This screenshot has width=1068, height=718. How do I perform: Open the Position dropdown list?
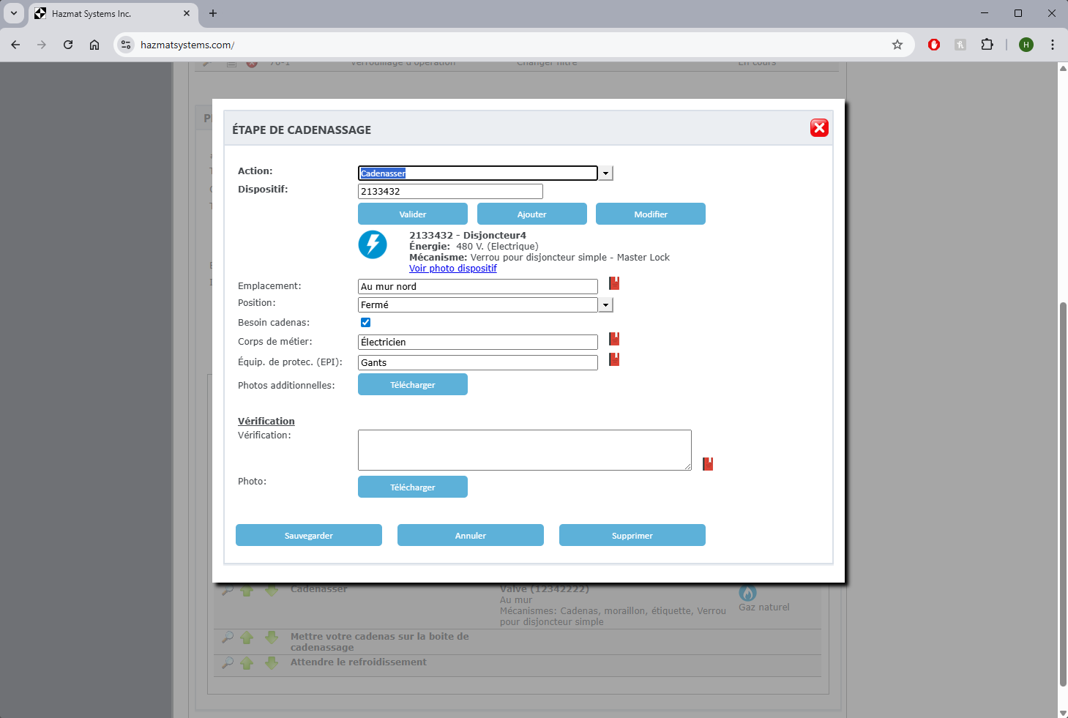tap(605, 305)
